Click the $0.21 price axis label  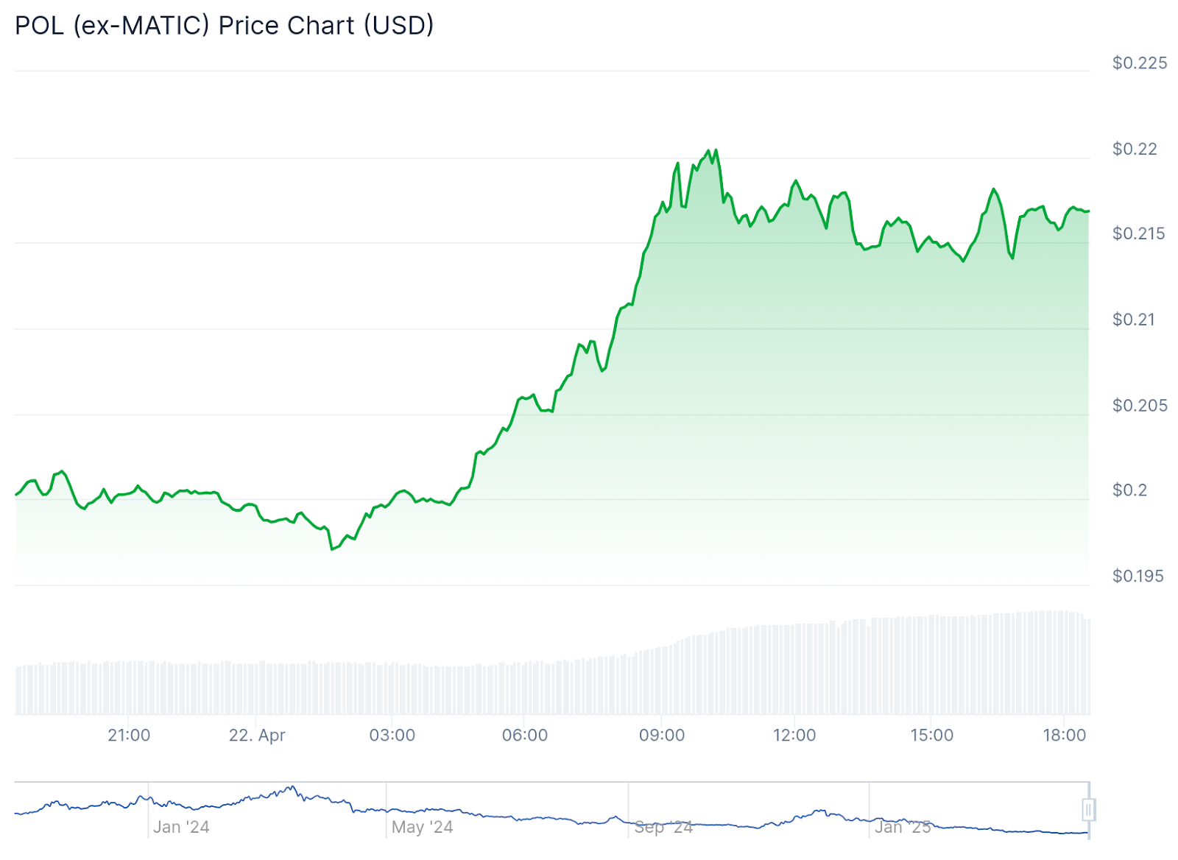tap(1134, 320)
